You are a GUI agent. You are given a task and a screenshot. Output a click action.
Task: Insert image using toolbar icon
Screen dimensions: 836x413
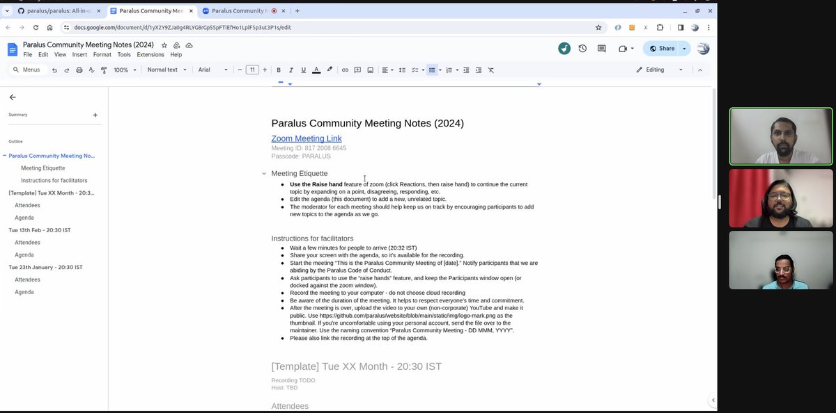(x=370, y=70)
